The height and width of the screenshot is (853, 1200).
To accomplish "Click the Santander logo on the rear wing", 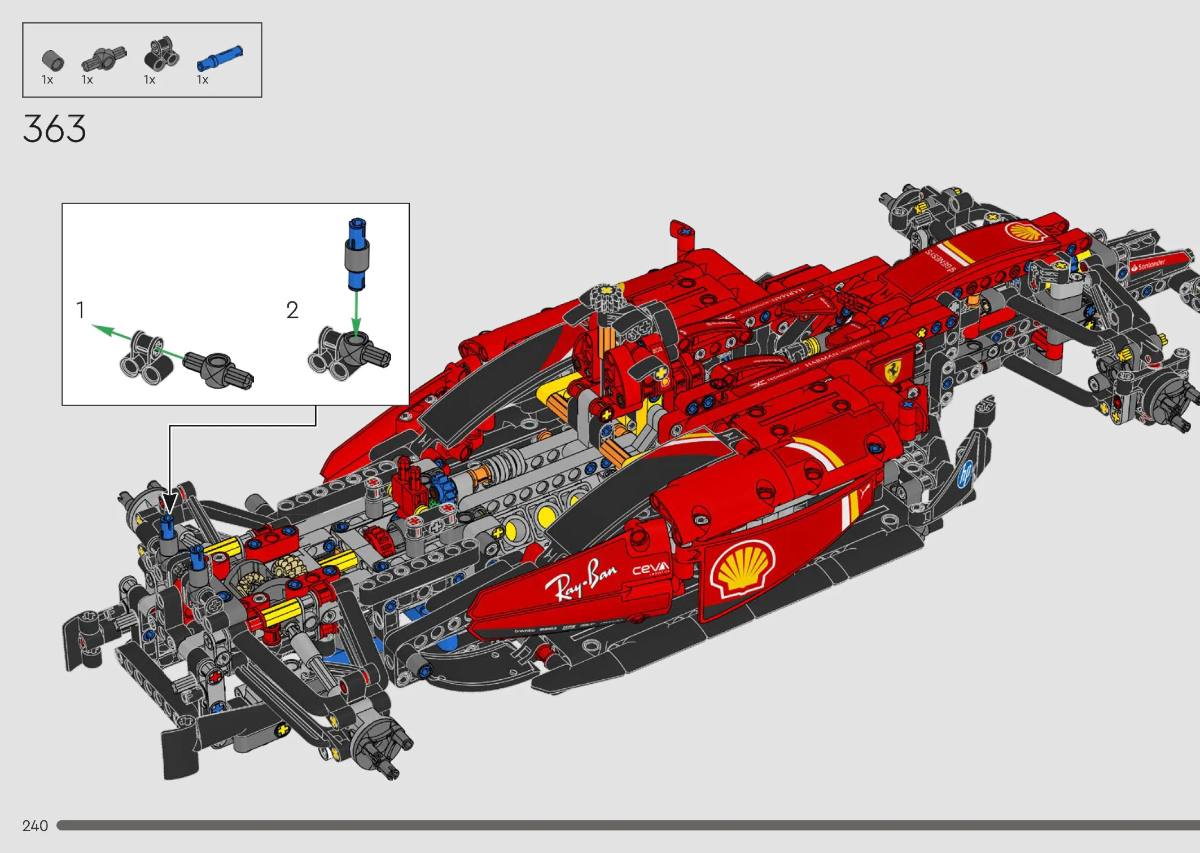I will coord(1148,265).
